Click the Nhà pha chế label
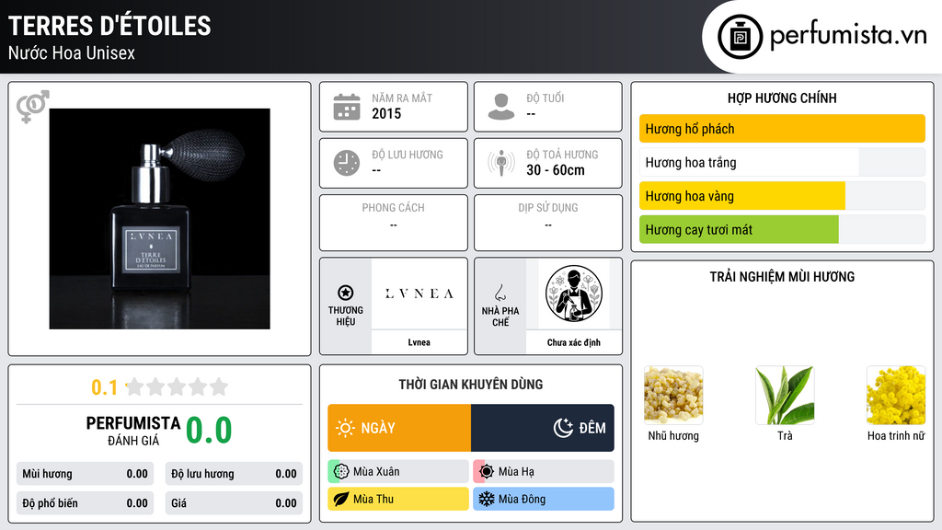 (500, 317)
